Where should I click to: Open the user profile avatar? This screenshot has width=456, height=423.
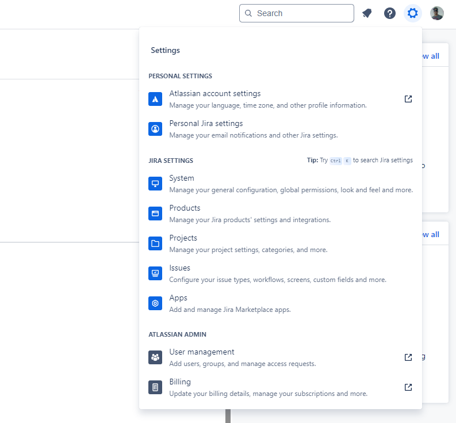pyautogui.click(x=437, y=13)
